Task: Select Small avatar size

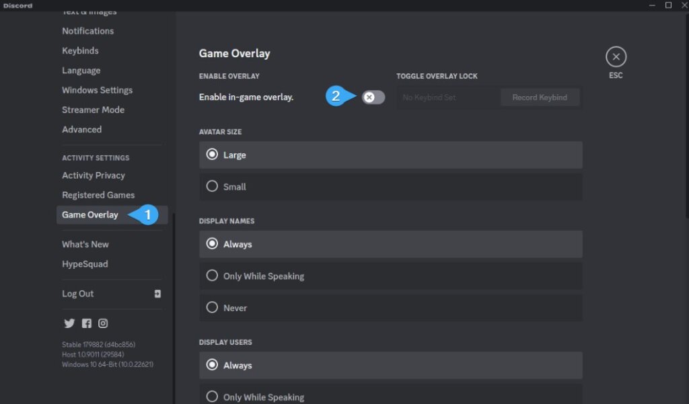Action: 391,187
